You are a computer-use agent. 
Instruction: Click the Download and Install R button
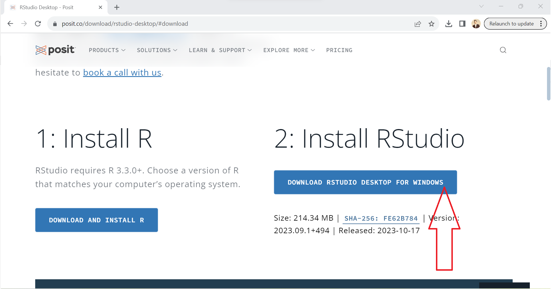[96, 220]
